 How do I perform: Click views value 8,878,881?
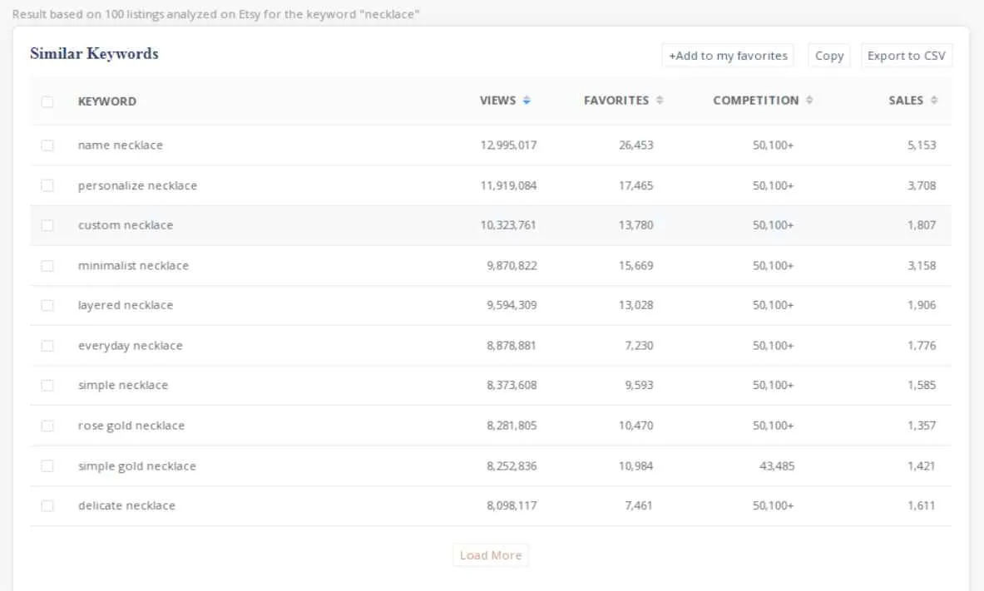(512, 346)
